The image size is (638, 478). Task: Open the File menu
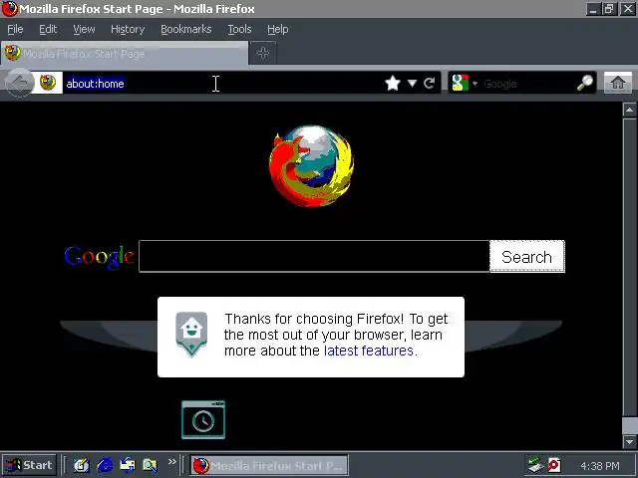click(x=15, y=29)
